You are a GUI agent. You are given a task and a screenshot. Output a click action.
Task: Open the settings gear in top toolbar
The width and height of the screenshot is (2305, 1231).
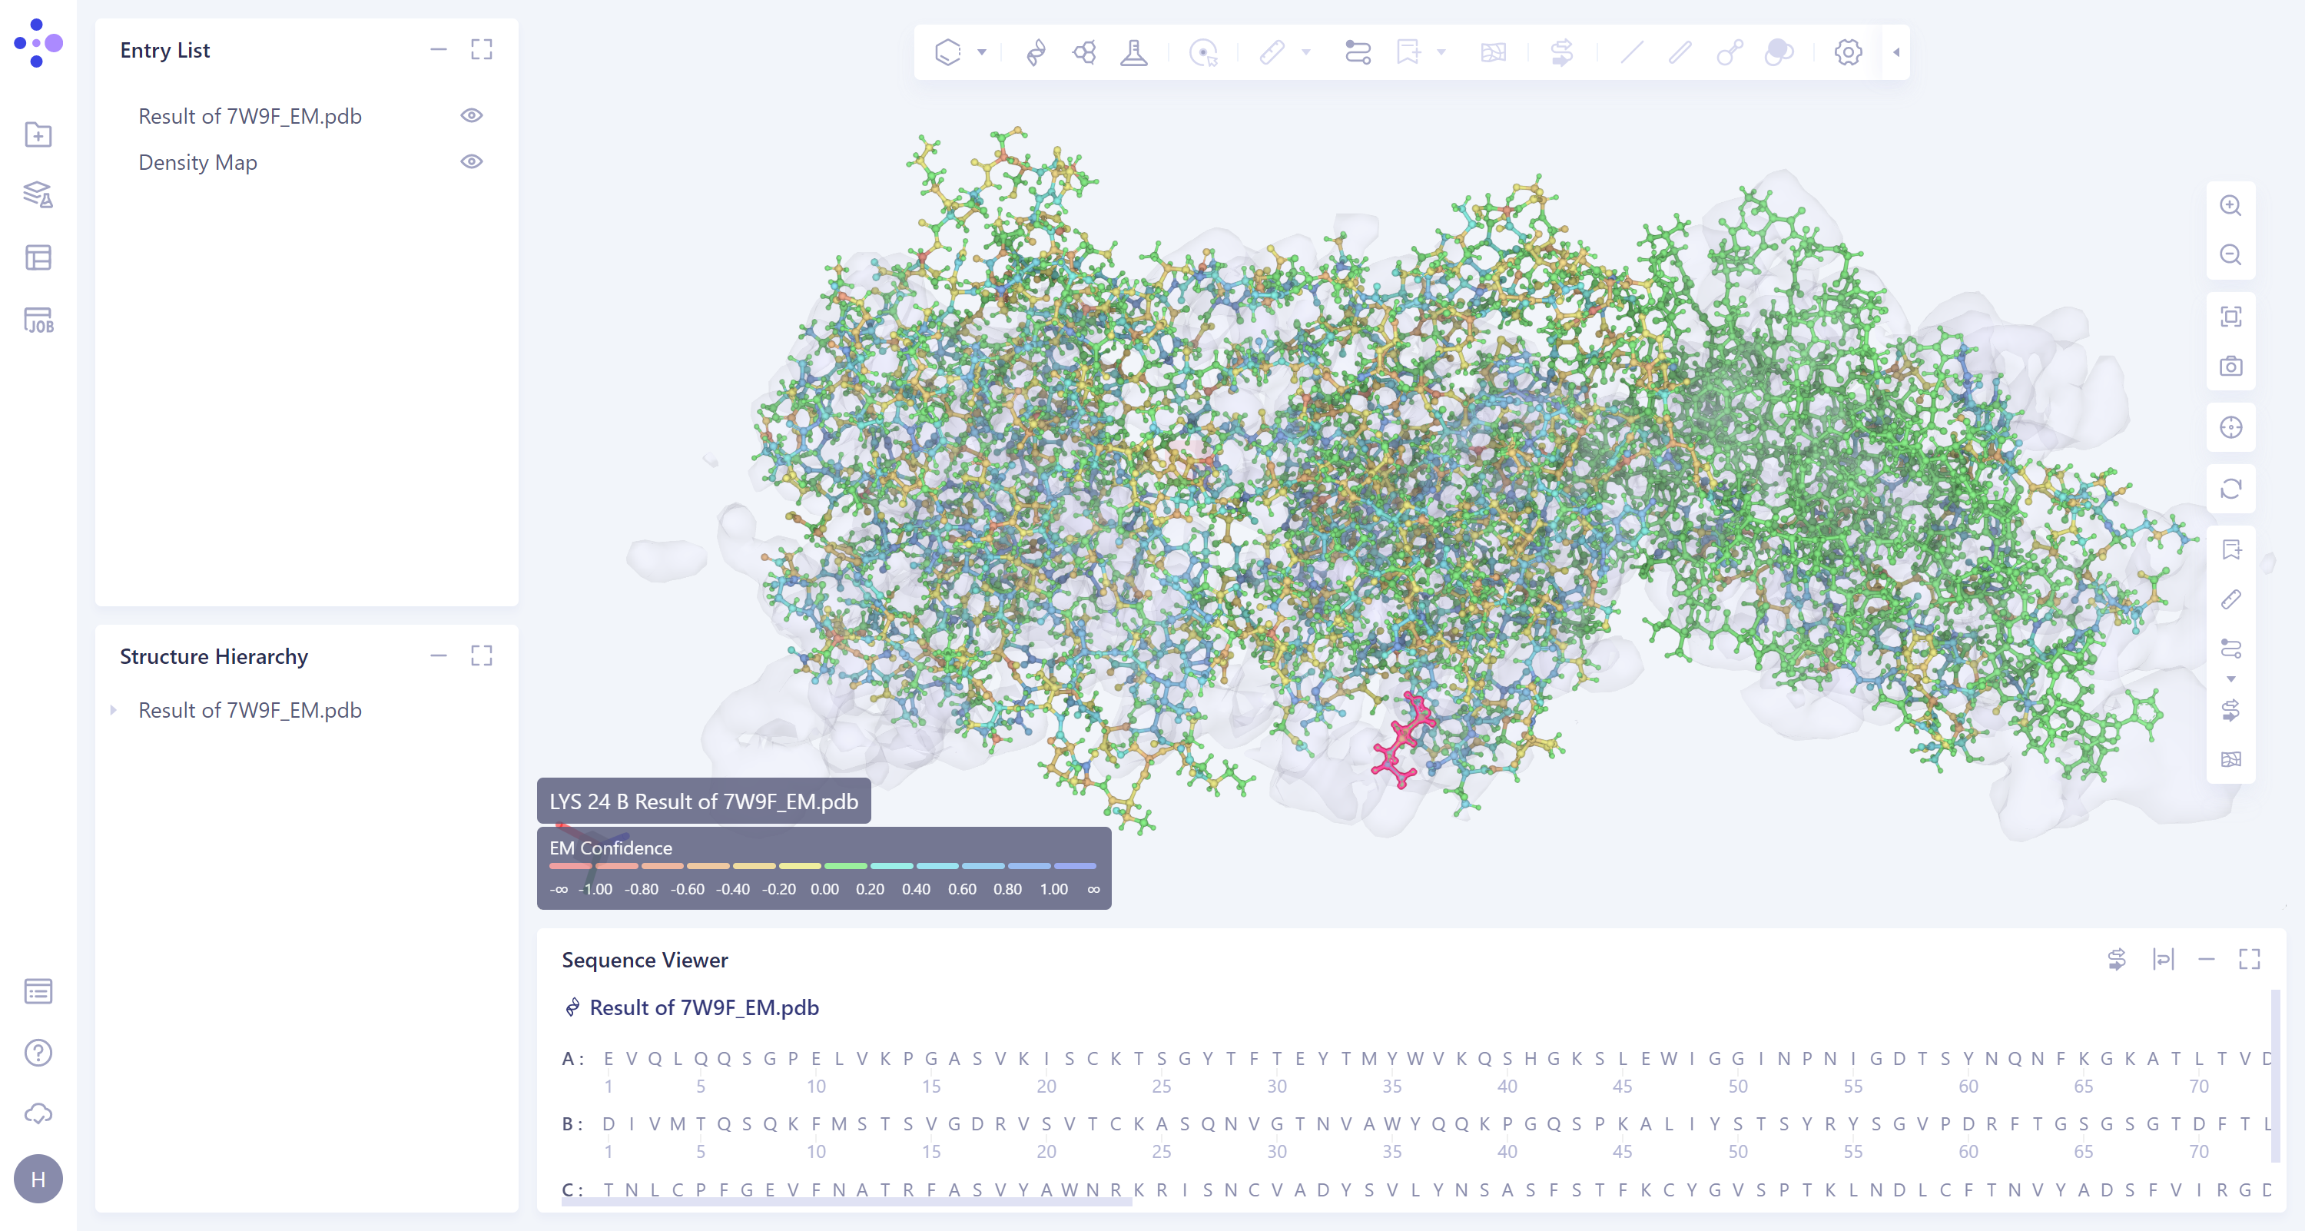(1848, 53)
